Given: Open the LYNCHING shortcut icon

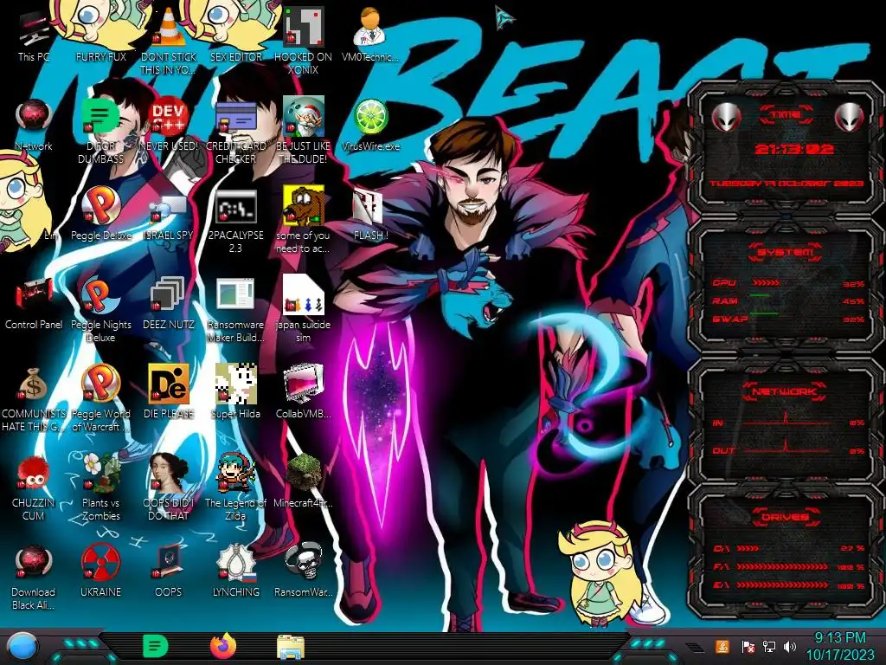Looking at the screenshot, I should point(235,562).
